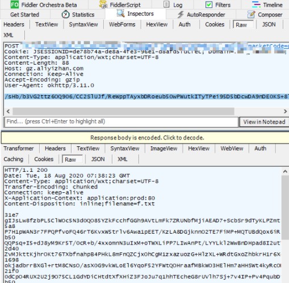Open the response ImageView tab
Screen dimensions: 289x283
[x=164, y=149]
